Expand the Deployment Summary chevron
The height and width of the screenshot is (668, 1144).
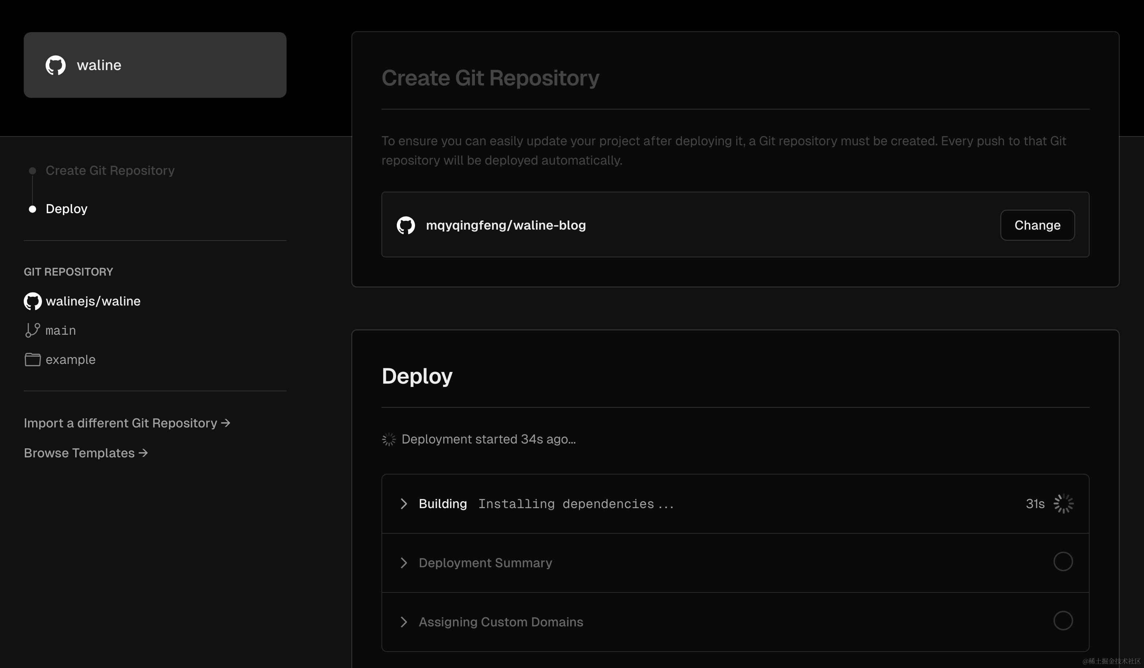pyautogui.click(x=404, y=563)
